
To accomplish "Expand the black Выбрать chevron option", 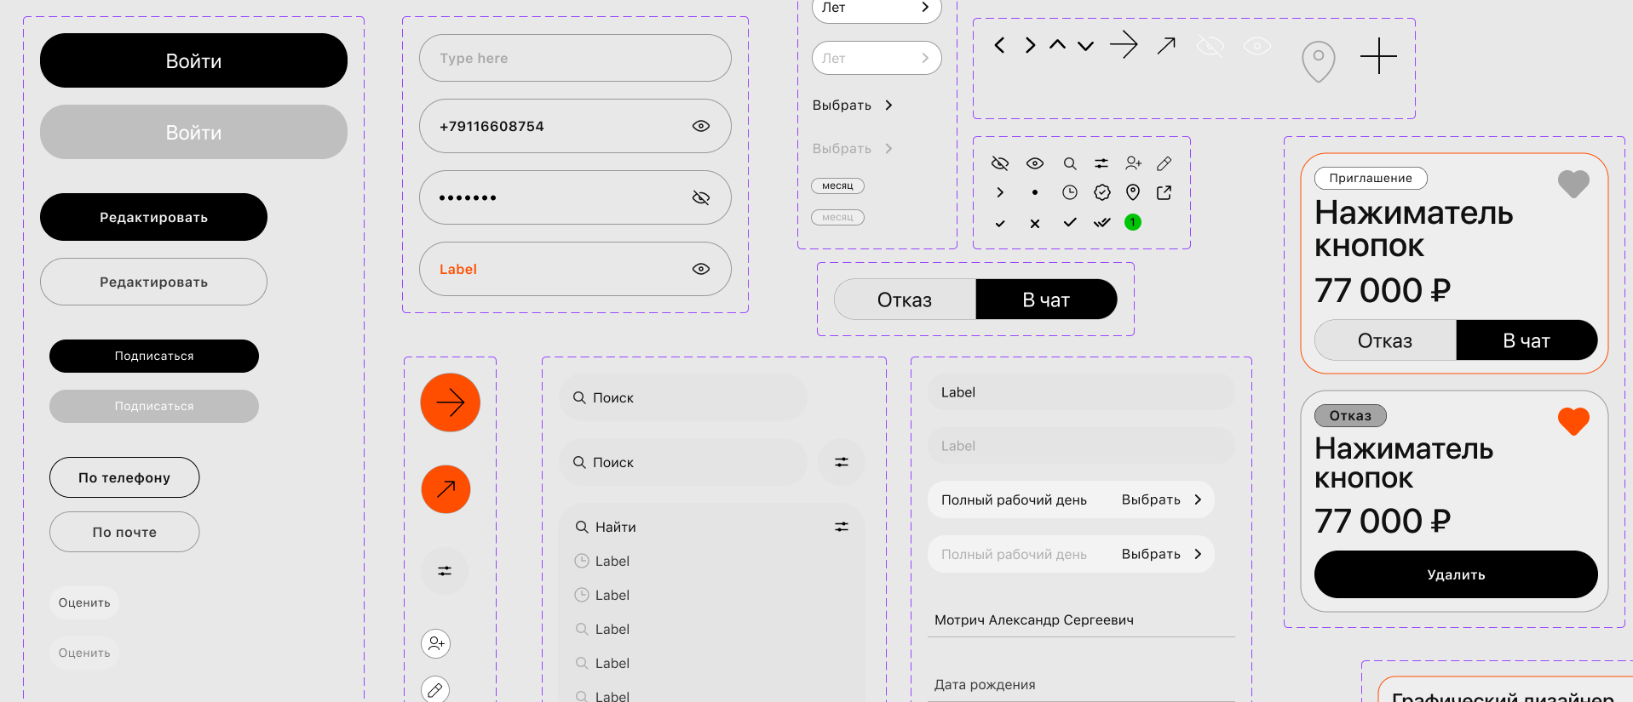I will click(x=853, y=105).
